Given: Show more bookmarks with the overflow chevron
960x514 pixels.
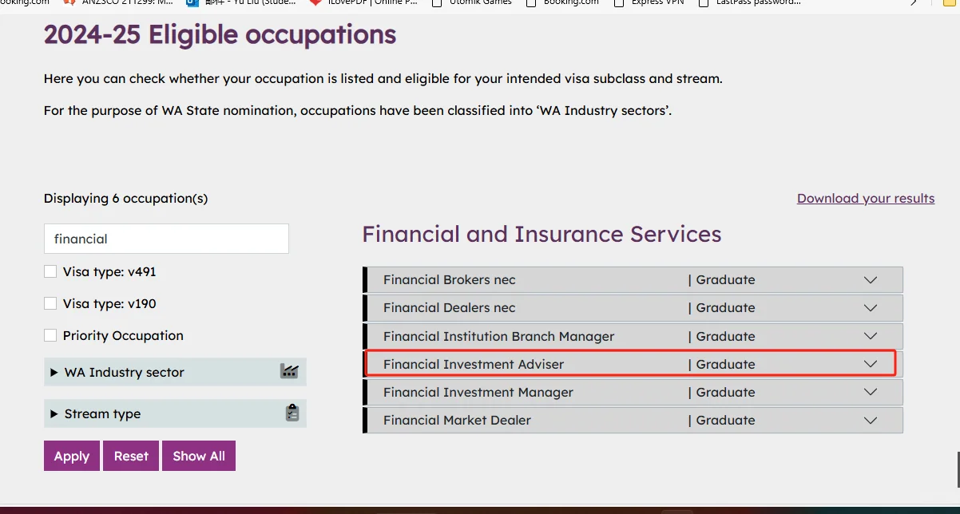Looking at the screenshot, I should (914, 2).
